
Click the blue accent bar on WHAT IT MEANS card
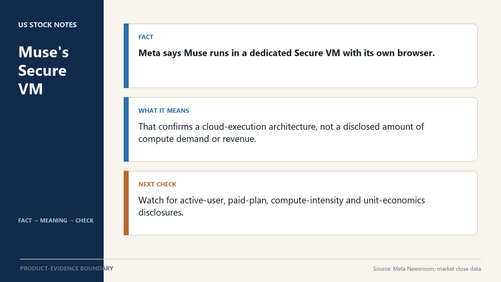[126, 130]
